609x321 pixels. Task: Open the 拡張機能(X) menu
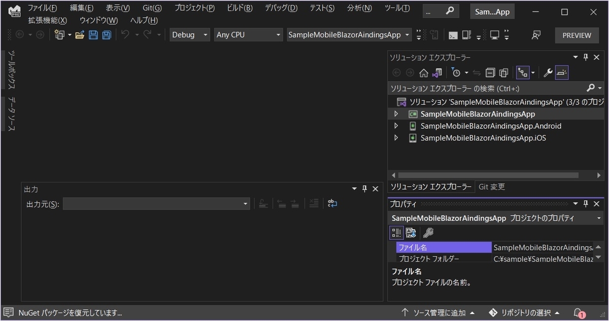[48, 20]
